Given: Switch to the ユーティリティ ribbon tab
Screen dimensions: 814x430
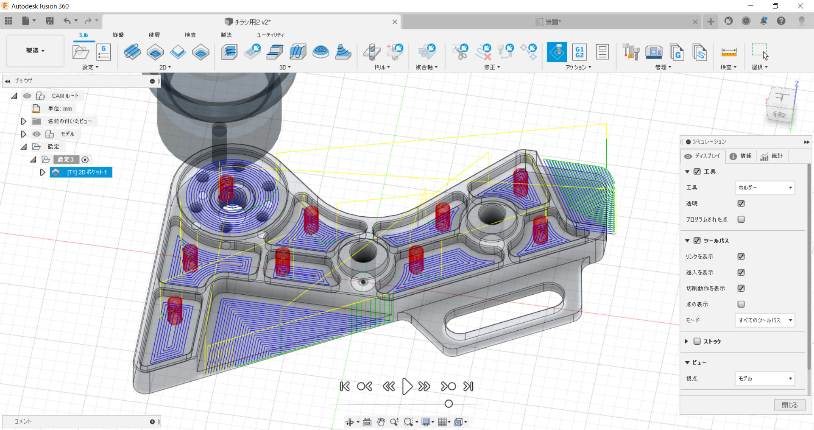Looking at the screenshot, I should 270,35.
